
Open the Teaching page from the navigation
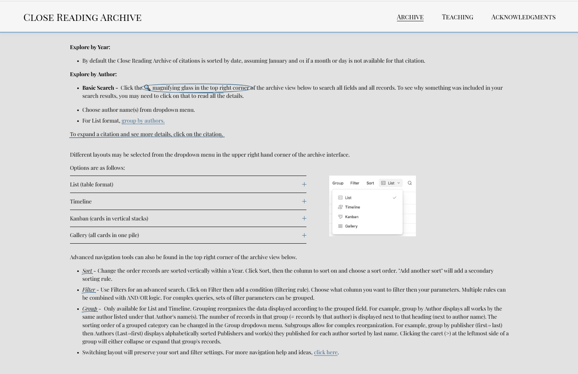pyautogui.click(x=457, y=17)
